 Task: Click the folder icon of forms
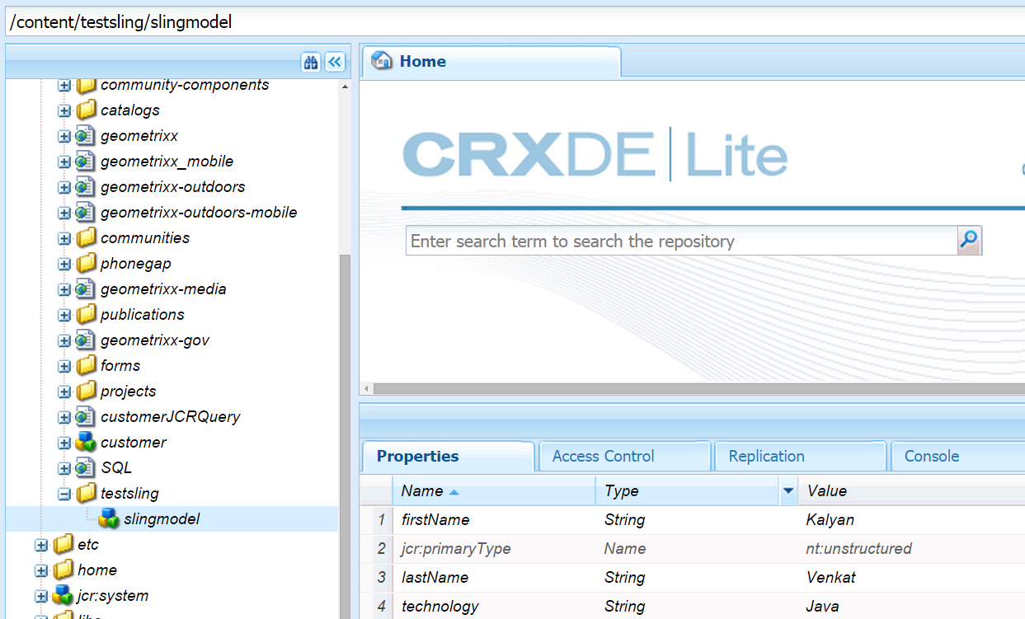pyautogui.click(x=86, y=366)
